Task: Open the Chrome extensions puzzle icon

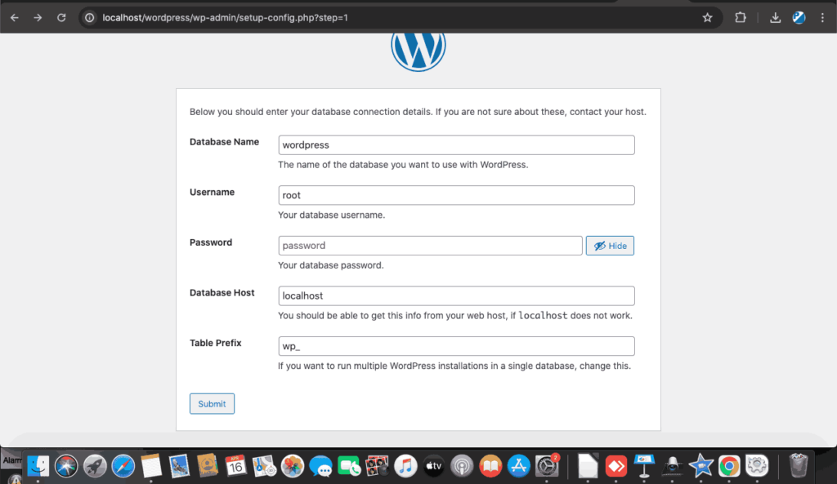Action: coord(740,16)
